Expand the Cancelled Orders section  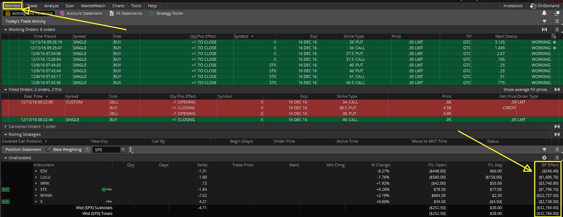(6, 126)
